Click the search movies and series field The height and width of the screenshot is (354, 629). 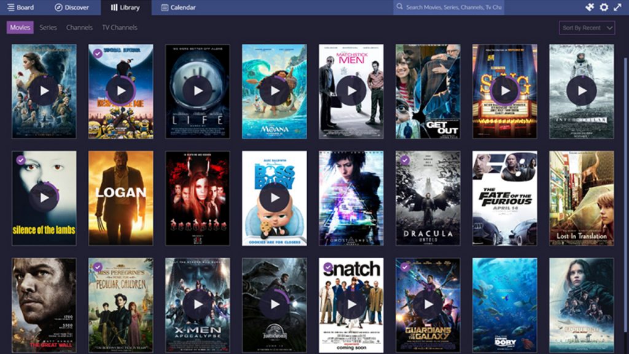[x=448, y=7]
